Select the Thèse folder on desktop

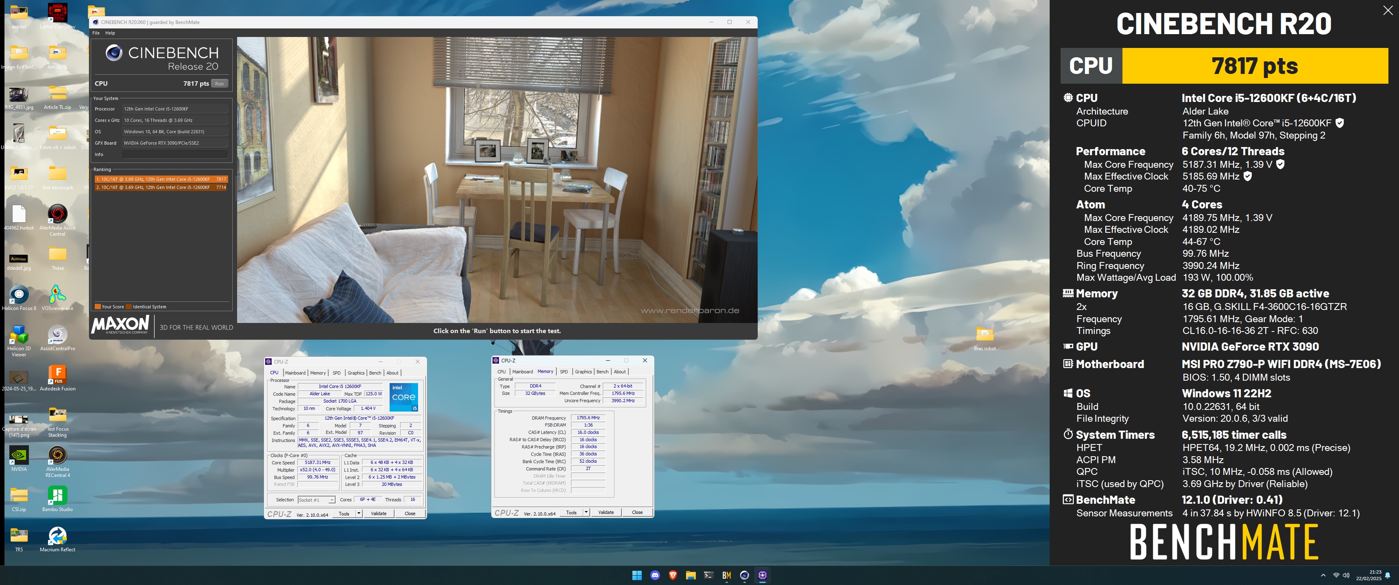(x=58, y=258)
